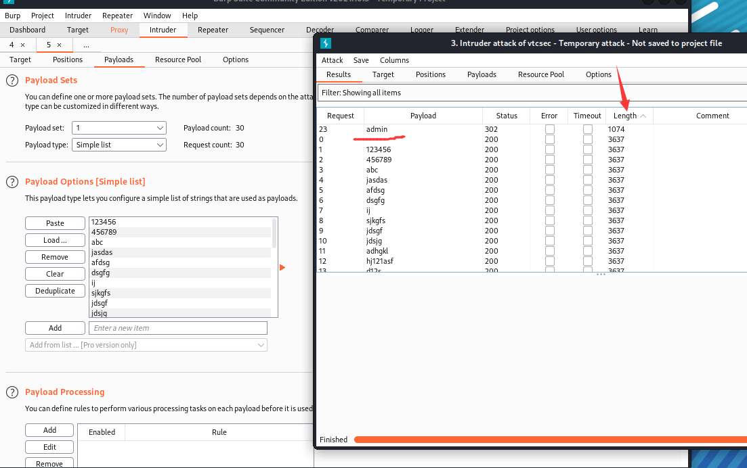Image resolution: width=747 pixels, height=468 pixels.
Task: Open the Intruder menu in the menu bar
Action: [78, 16]
